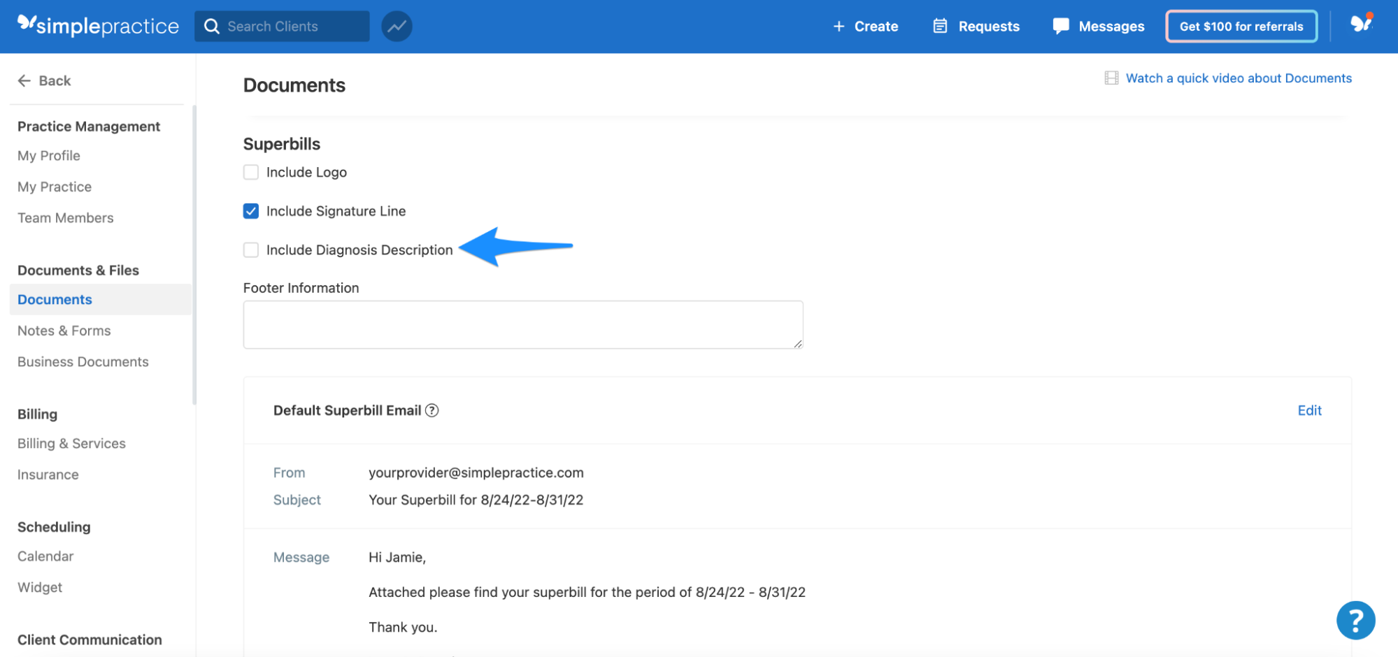Edit the Default Superbill Email
The width and height of the screenshot is (1398, 657).
tap(1309, 410)
